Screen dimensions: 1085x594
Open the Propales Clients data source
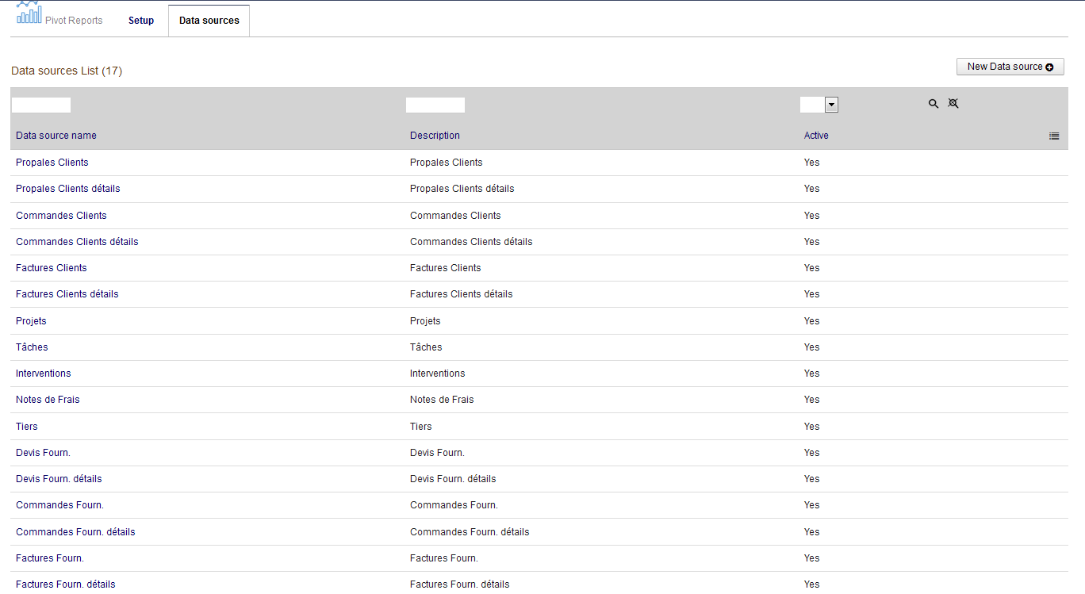tap(52, 163)
